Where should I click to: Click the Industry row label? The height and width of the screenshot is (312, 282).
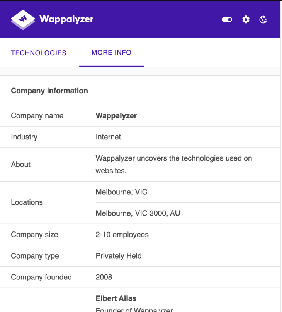[24, 137]
